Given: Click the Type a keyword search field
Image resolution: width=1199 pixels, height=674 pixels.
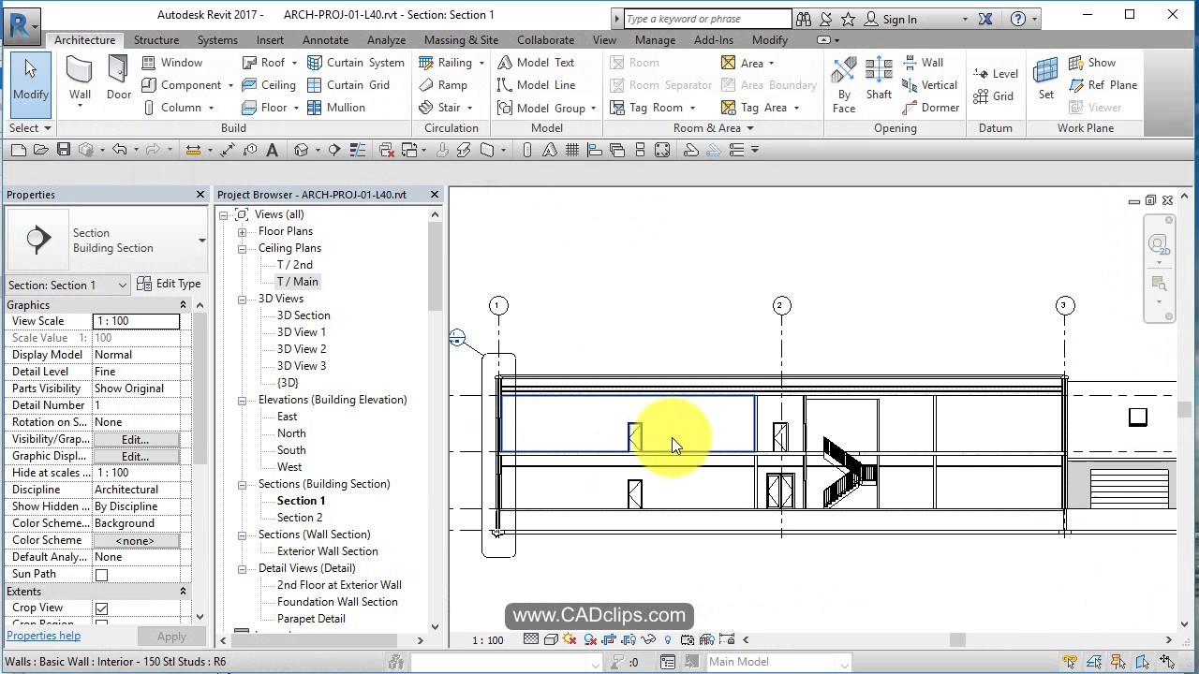Looking at the screenshot, I should click(x=707, y=18).
